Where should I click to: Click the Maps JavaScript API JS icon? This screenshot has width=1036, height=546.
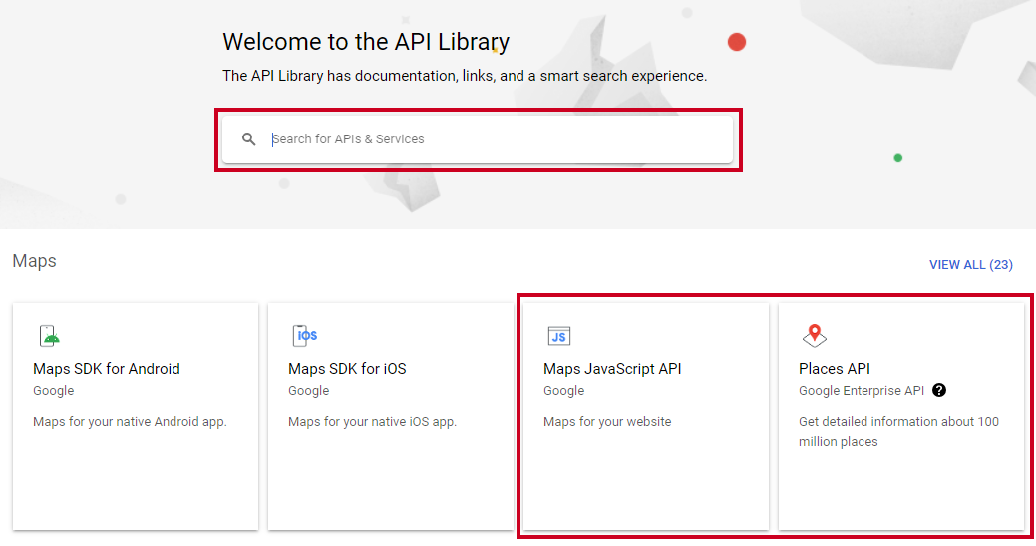[559, 336]
